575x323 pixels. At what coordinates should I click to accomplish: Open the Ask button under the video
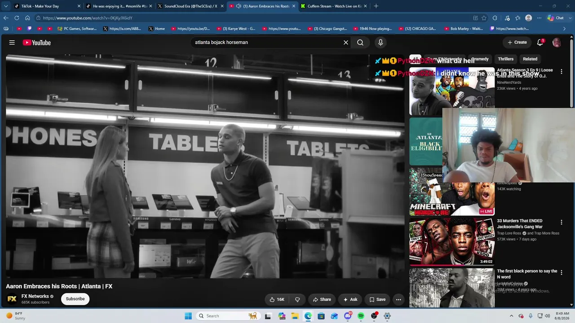coord(350,300)
